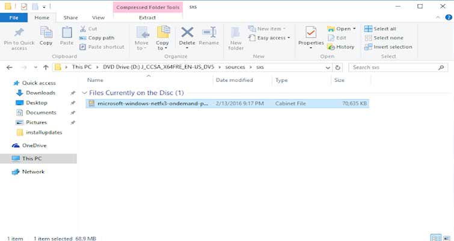Click Pin to Quick access icon
The image size is (454, 241).
(x=19, y=39)
